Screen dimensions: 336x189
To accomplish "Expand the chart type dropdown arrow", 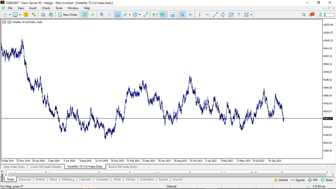I will [10, 15].
